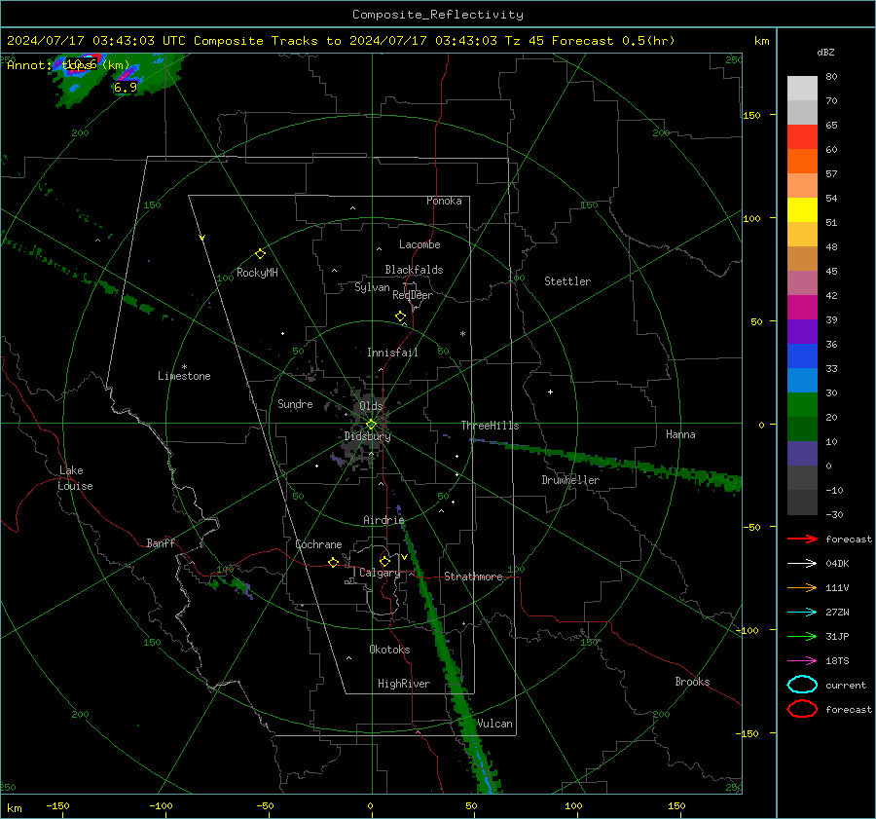This screenshot has width=876, height=819.
Task: Pick the lightest gray 70-80 dBZ swatch
Action: tap(802, 89)
